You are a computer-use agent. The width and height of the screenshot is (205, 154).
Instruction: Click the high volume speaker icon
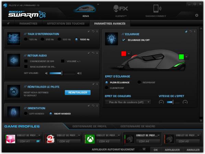pos(79,73)
